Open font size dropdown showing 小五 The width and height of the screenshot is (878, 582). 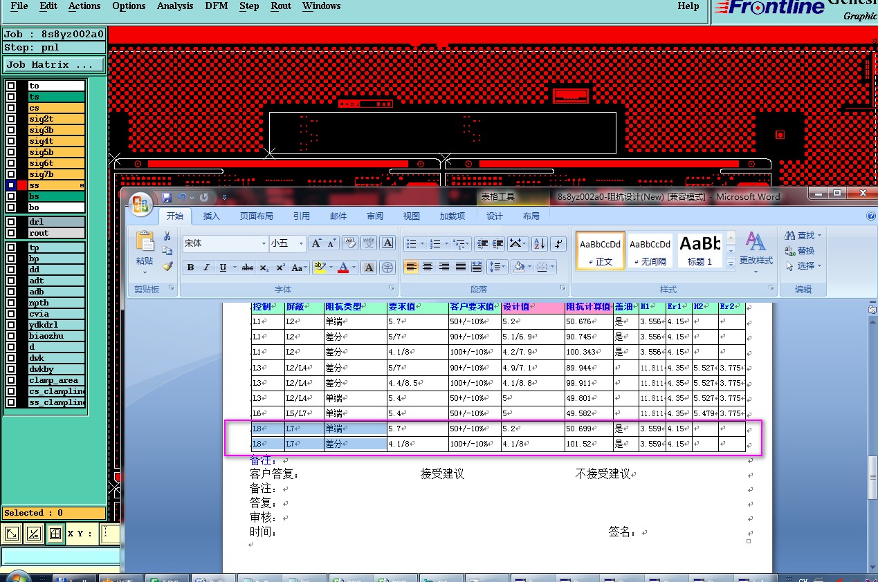(x=301, y=243)
